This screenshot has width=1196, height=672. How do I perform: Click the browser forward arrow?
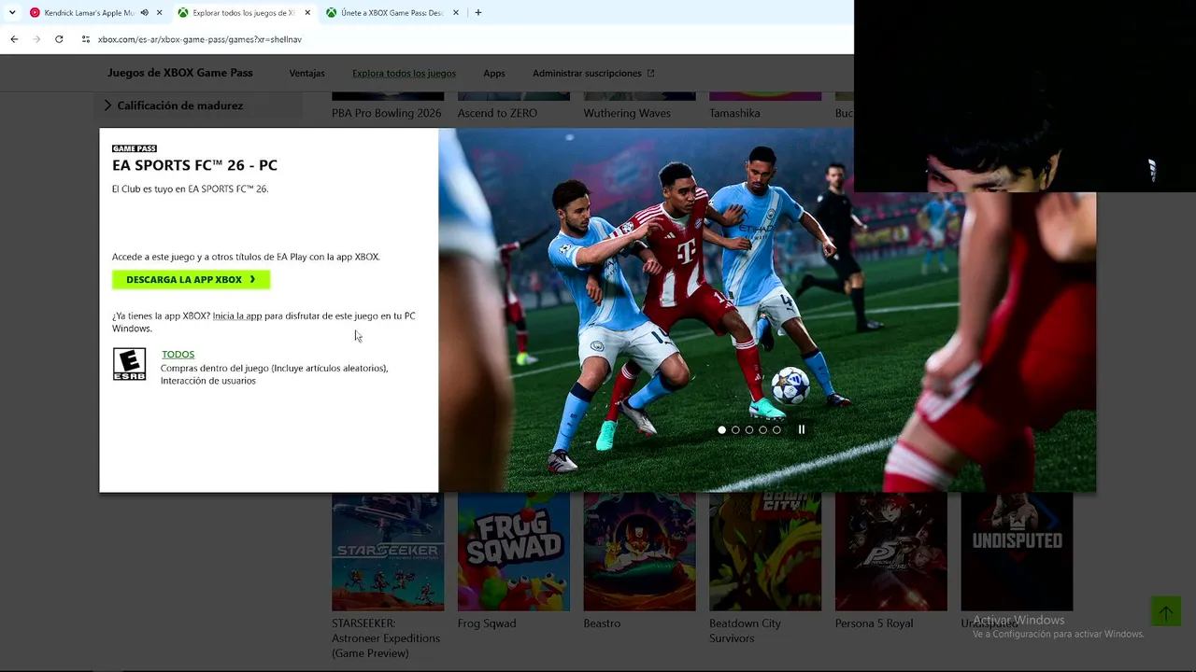point(36,39)
